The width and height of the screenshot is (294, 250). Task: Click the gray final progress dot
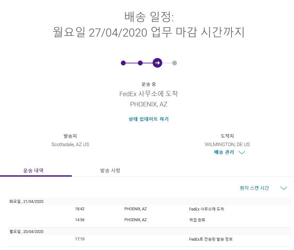174,63
